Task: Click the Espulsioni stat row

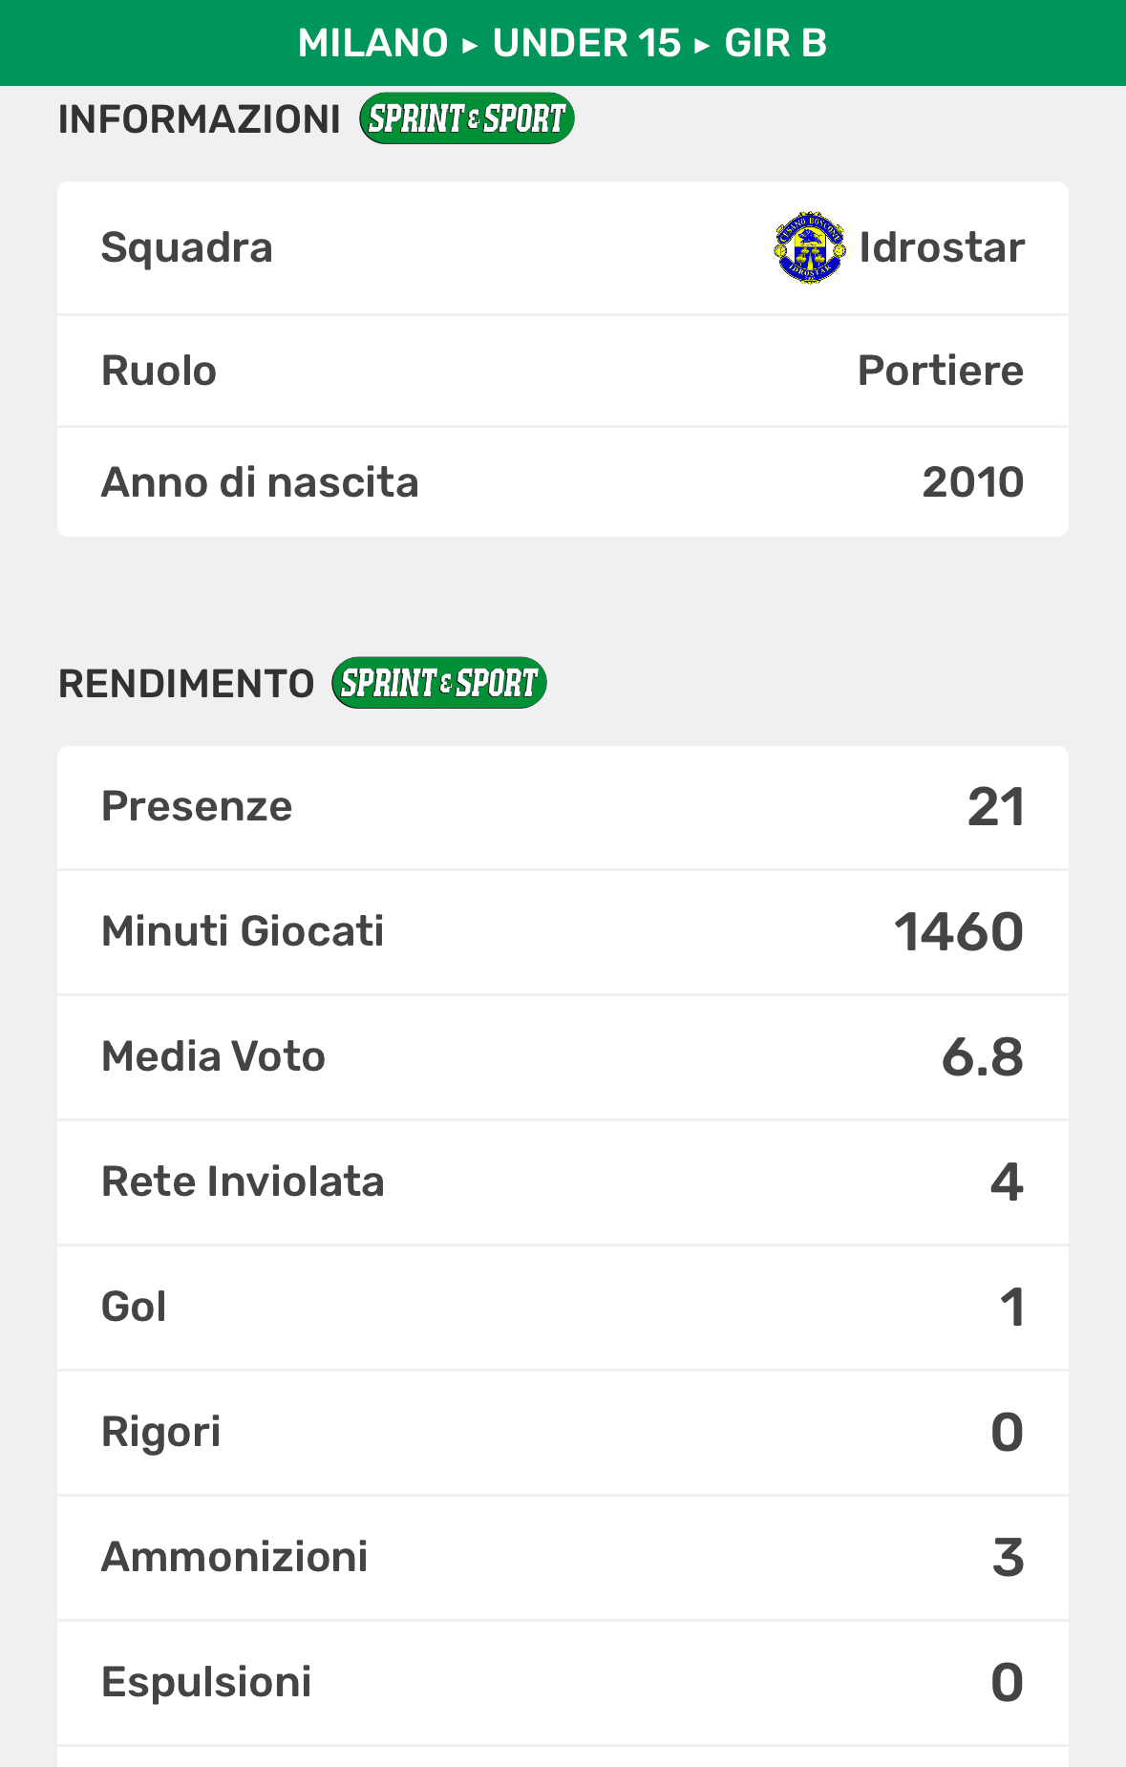Action: click(563, 1683)
